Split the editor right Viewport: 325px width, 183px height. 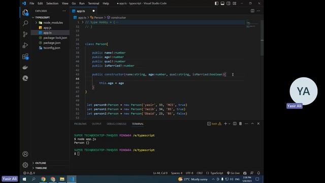[252, 11]
